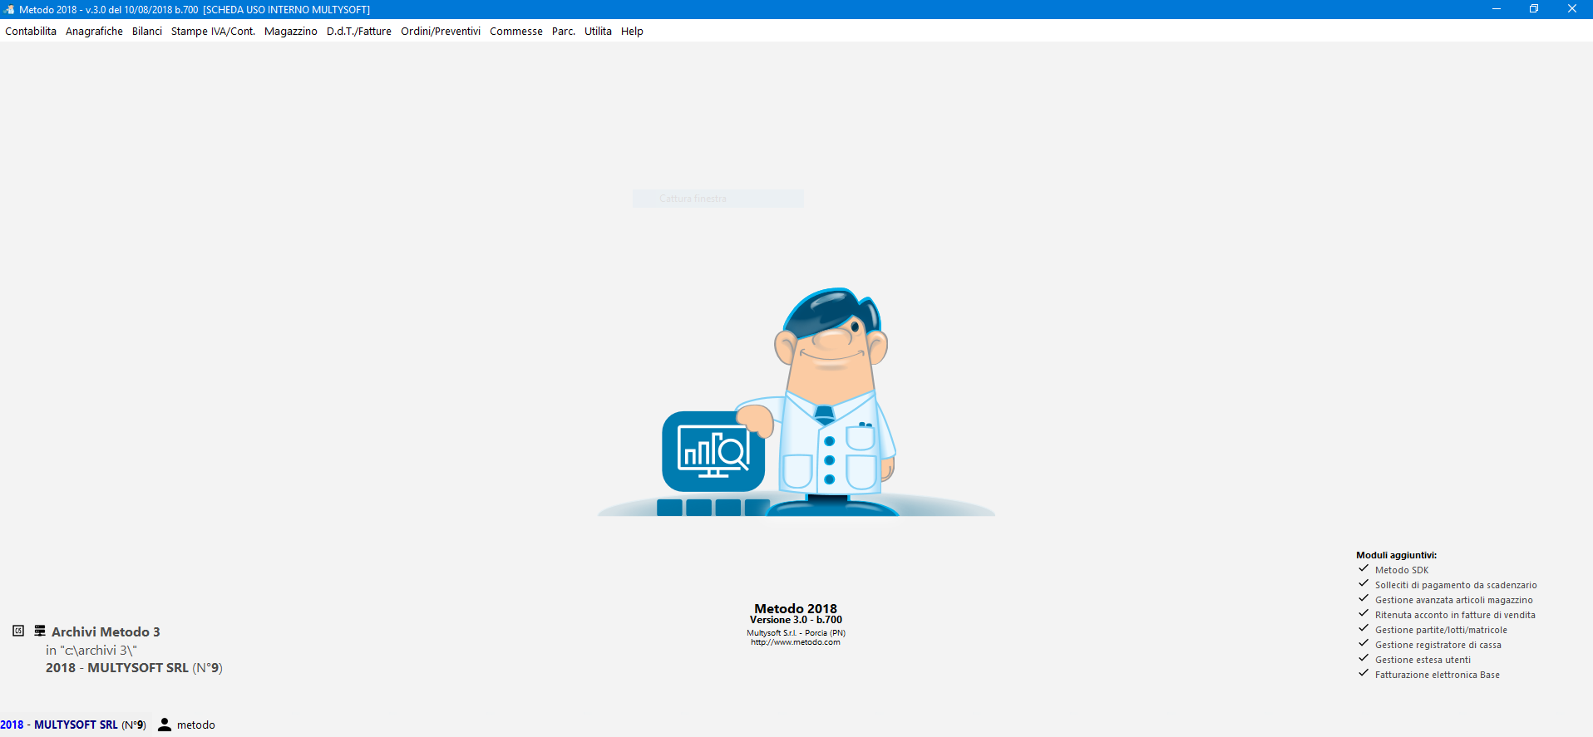Click the checkmark beside Gestione estesa utenti

[x=1364, y=659]
